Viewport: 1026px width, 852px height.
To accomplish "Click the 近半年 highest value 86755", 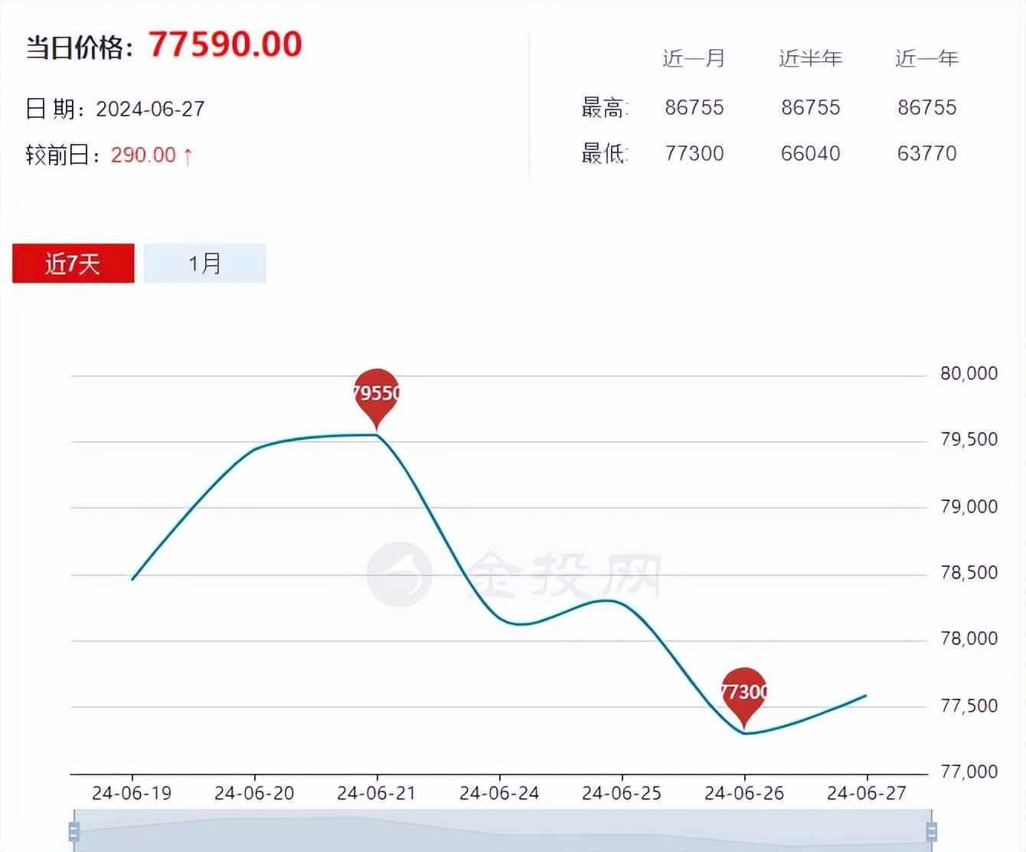I will 811,107.
